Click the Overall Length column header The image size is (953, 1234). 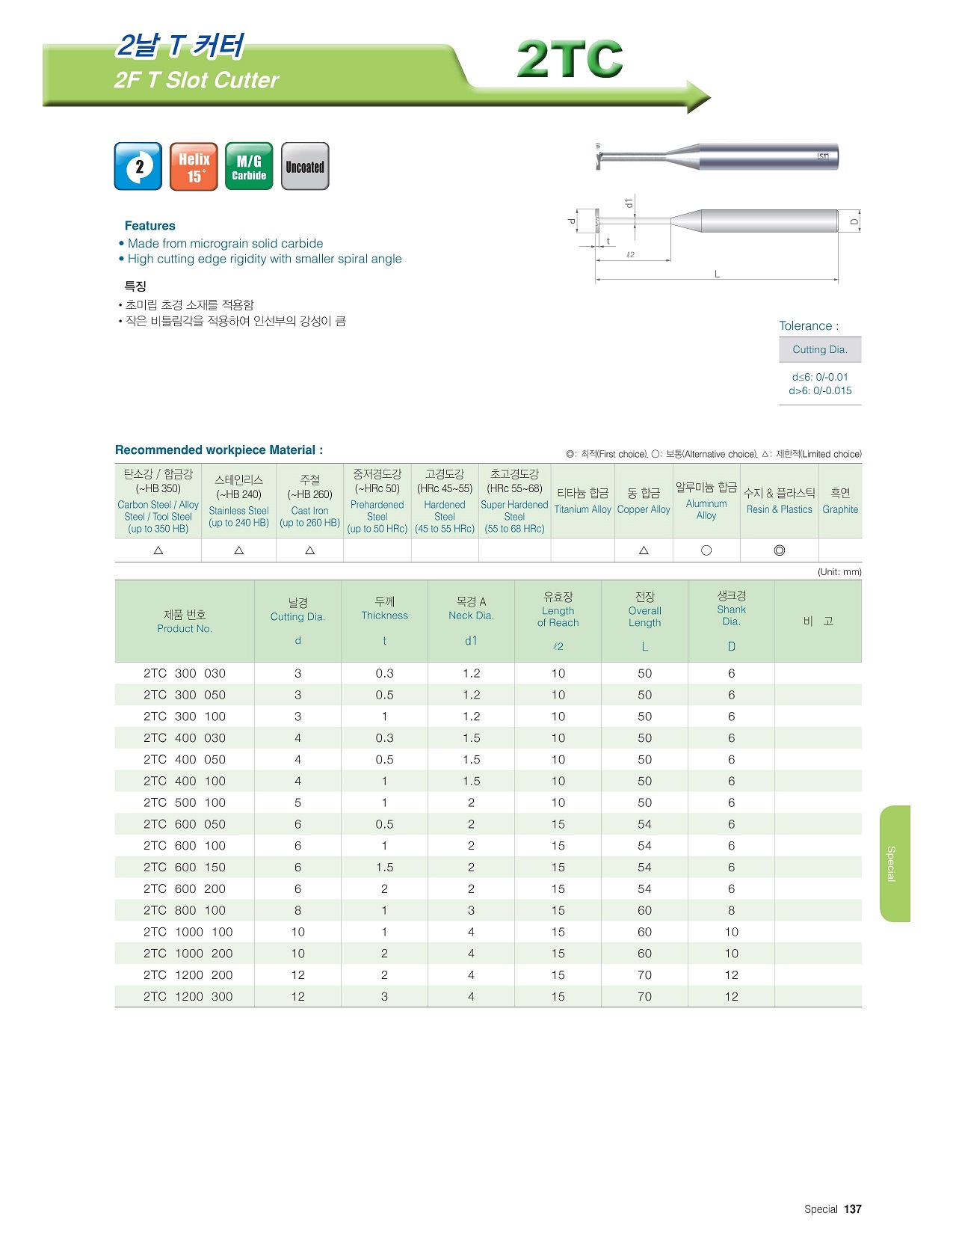coord(645,621)
